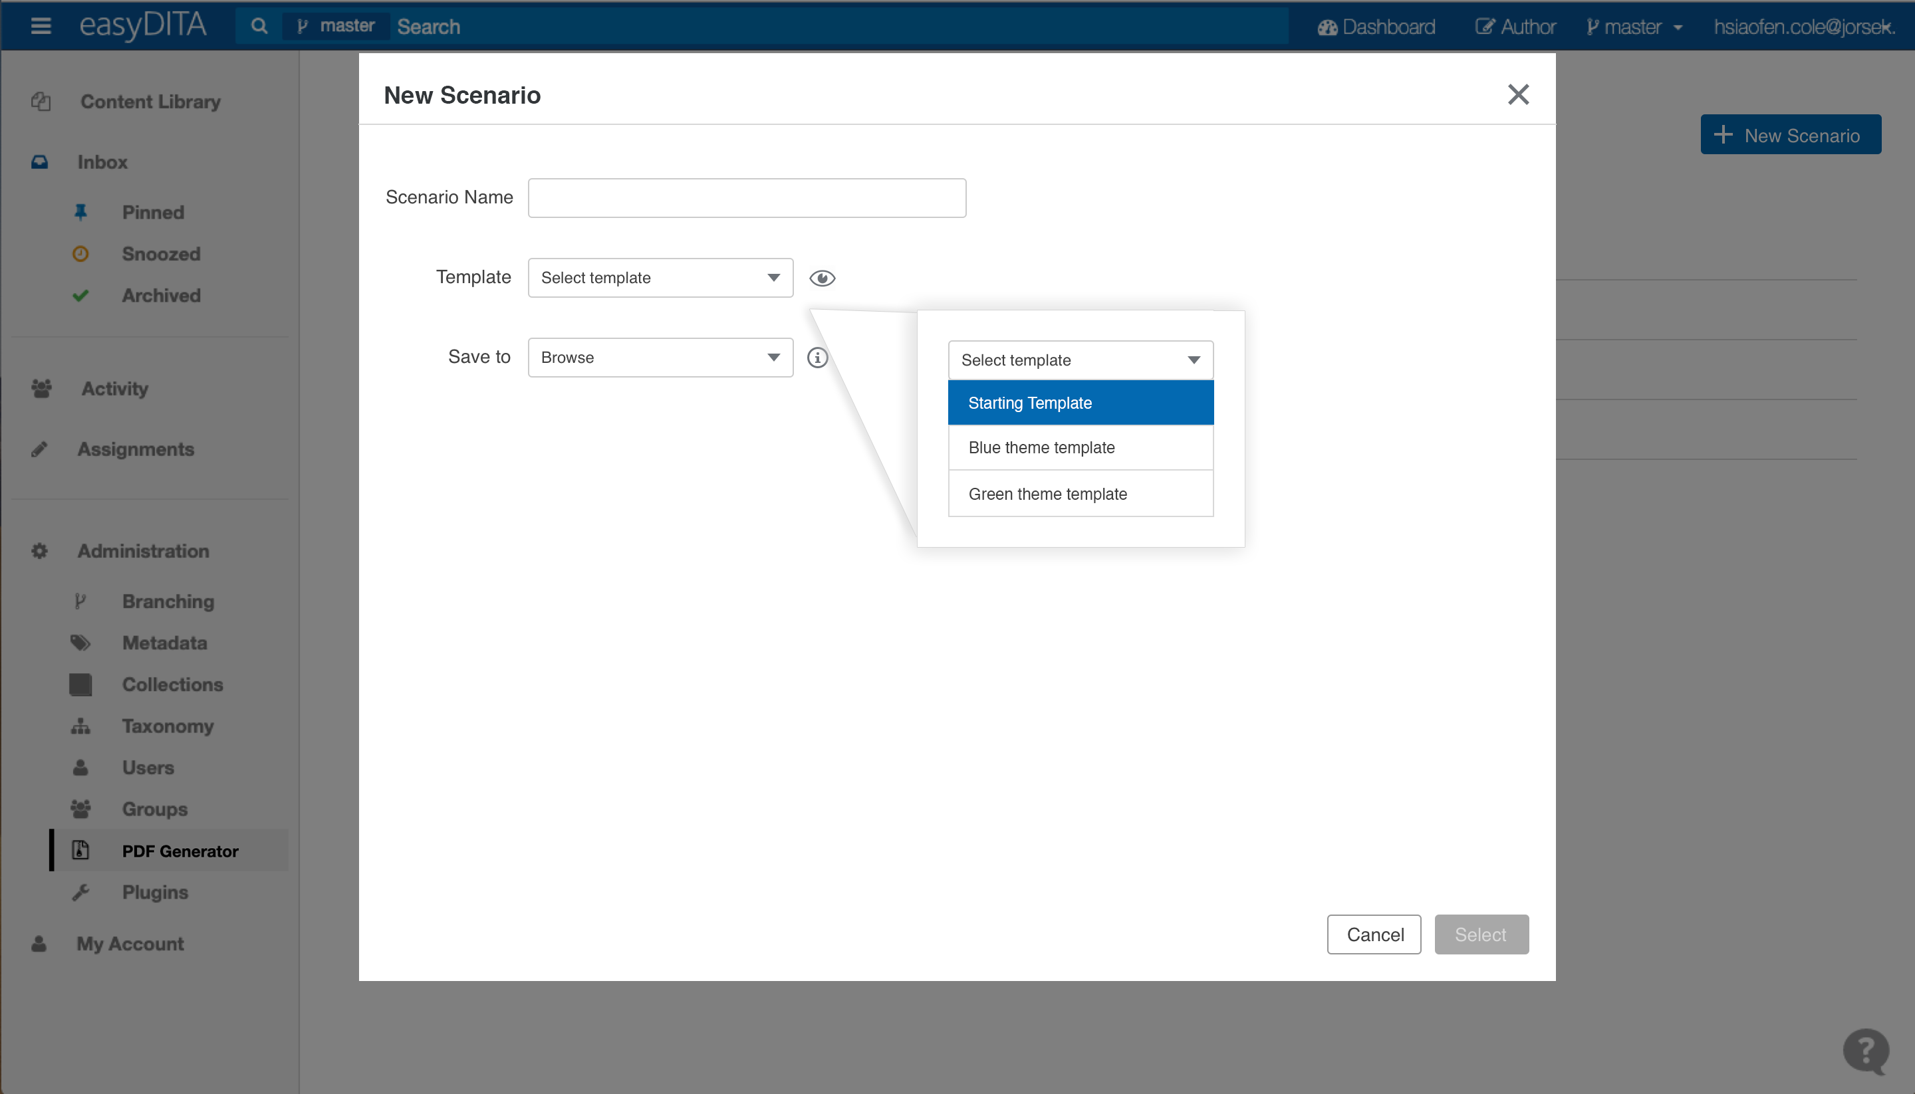Open the Template select dropdown

(661, 278)
